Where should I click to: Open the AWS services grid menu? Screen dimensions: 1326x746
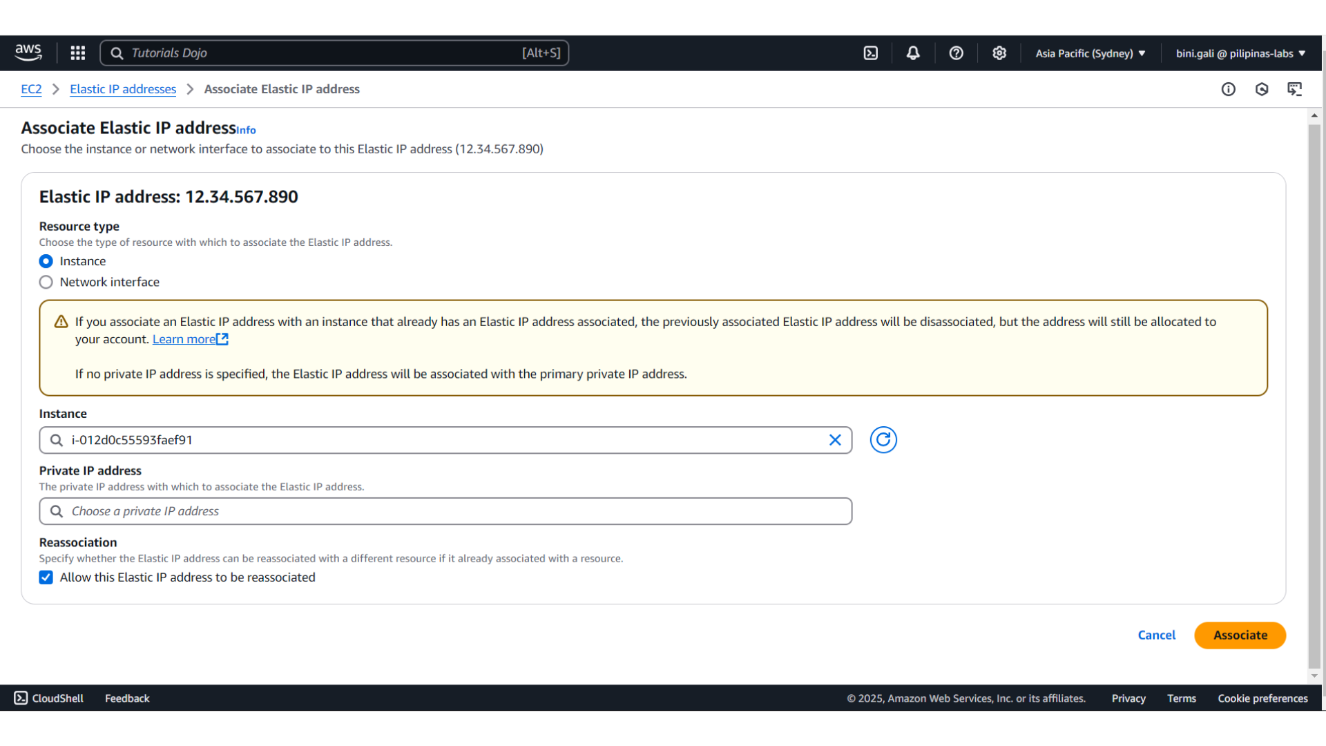(78, 53)
